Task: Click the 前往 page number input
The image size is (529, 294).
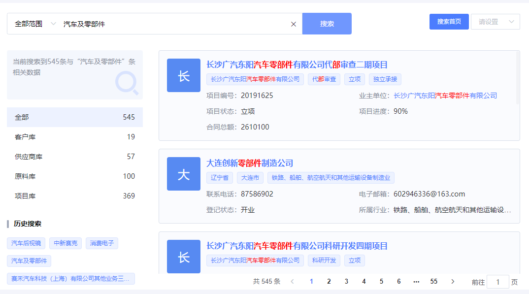Action: (x=497, y=282)
